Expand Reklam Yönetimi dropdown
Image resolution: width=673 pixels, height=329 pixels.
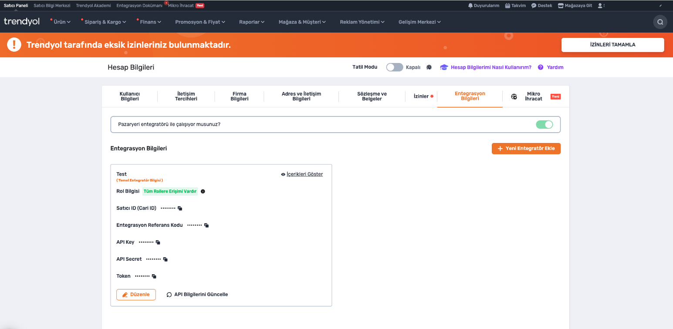pyautogui.click(x=362, y=22)
